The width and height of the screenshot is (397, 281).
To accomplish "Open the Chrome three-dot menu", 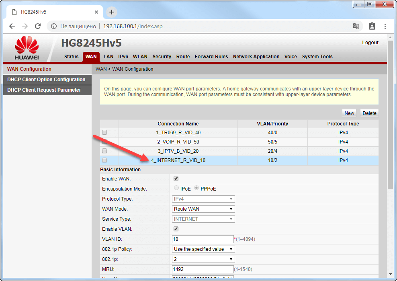I will pyautogui.click(x=385, y=26).
